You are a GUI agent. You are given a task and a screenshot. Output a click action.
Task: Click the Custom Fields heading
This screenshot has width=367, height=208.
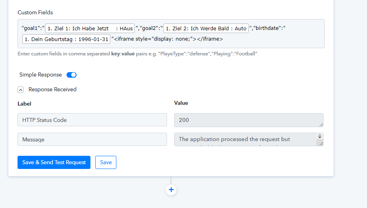click(x=35, y=12)
